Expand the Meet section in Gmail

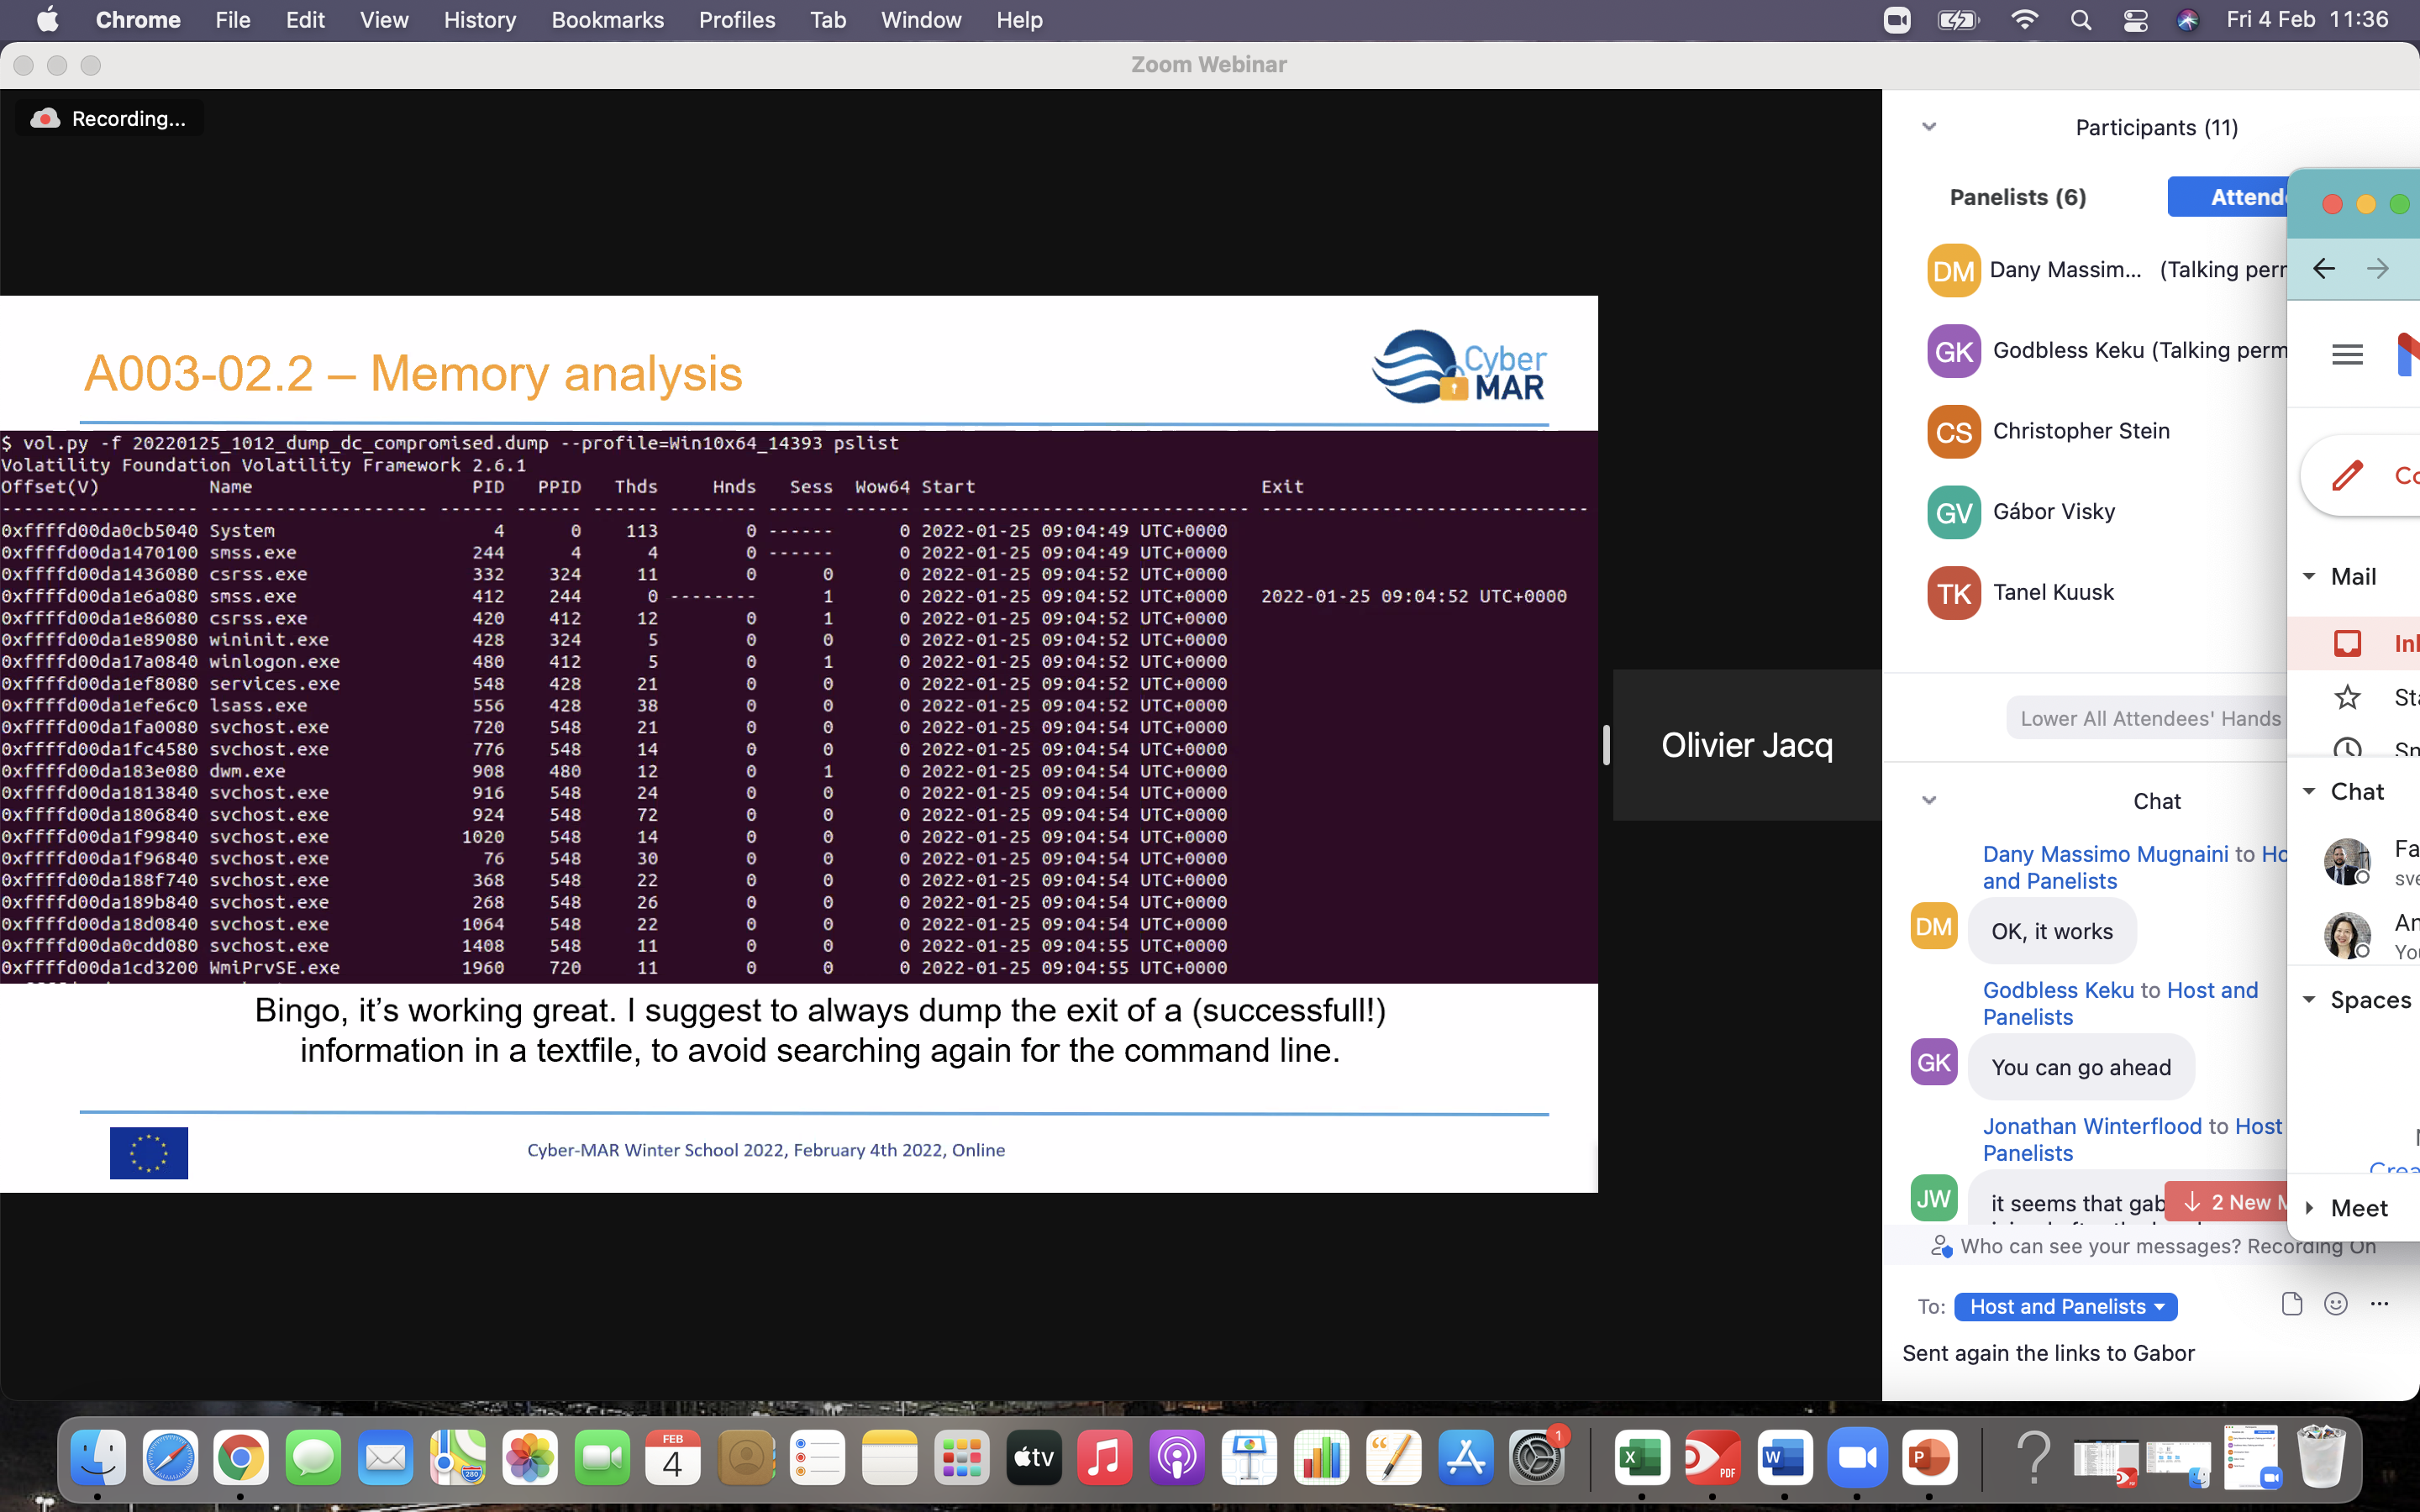2309,1208
